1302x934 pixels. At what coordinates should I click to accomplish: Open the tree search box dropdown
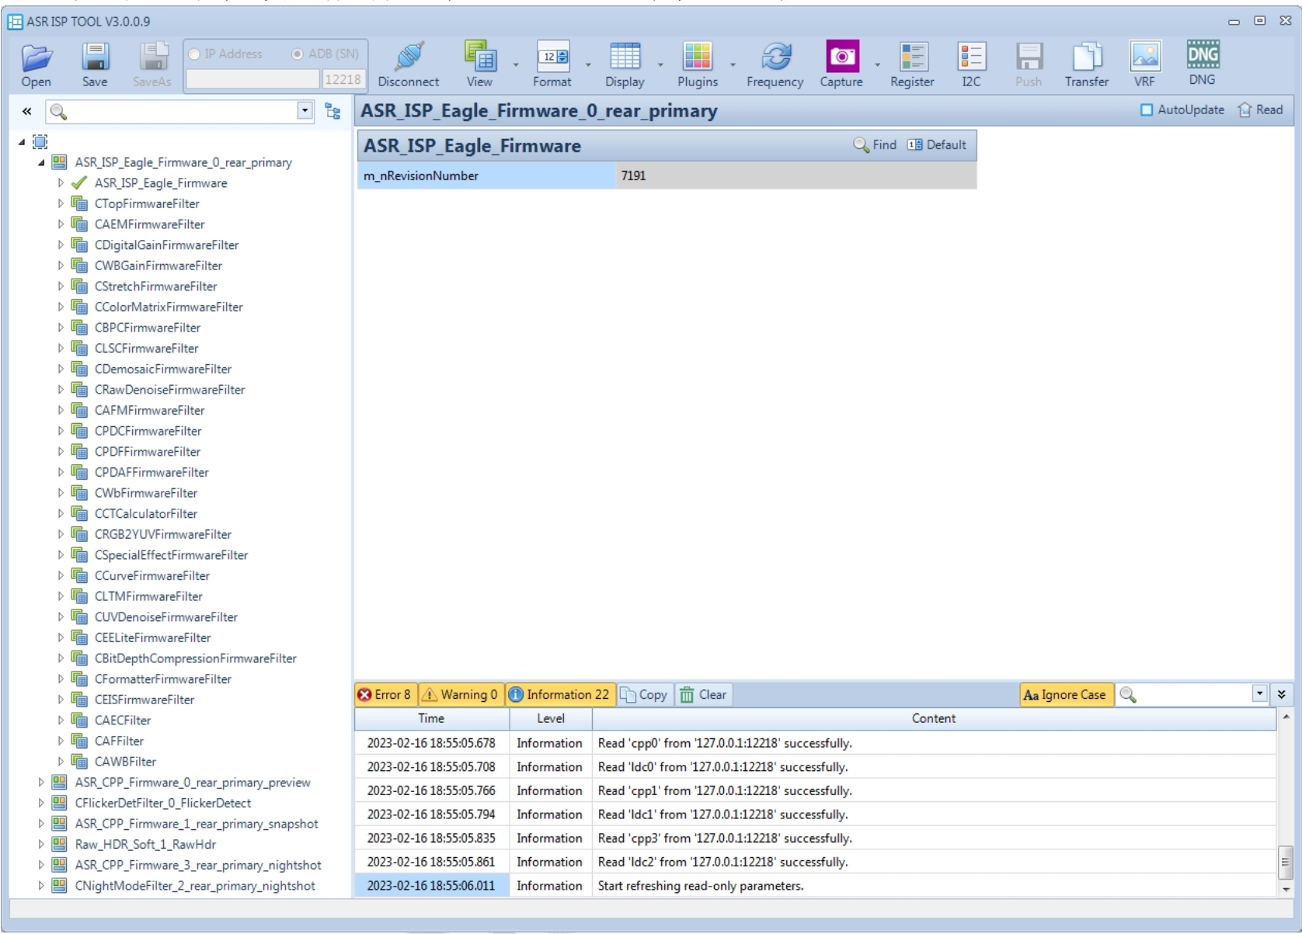click(x=305, y=111)
